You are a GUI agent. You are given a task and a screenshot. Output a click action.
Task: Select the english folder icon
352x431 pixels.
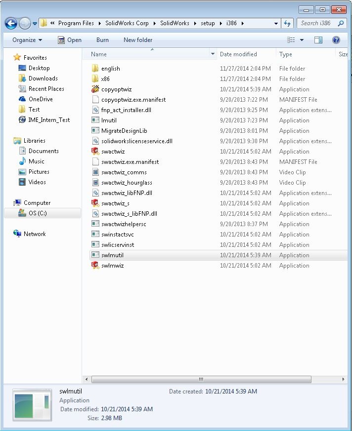[x=95, y=69]
